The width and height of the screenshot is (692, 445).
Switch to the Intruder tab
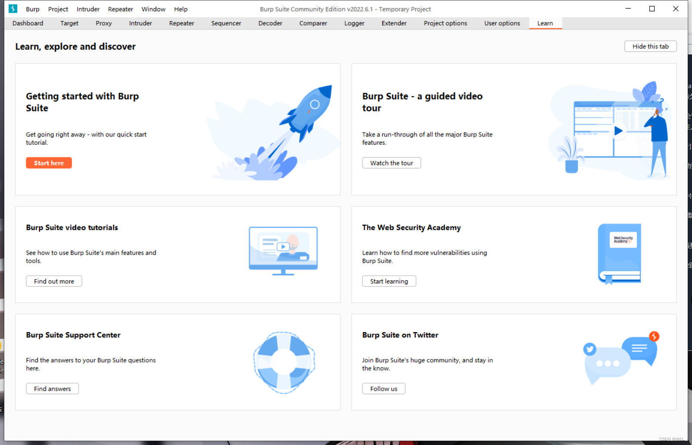(x=141, y=23)
